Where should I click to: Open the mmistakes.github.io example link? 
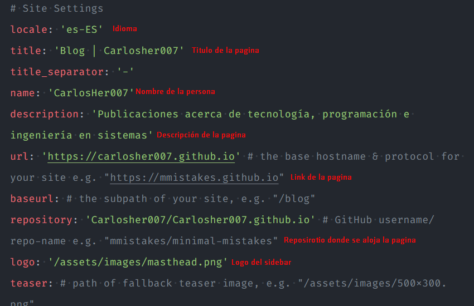(x=194, y=177)
